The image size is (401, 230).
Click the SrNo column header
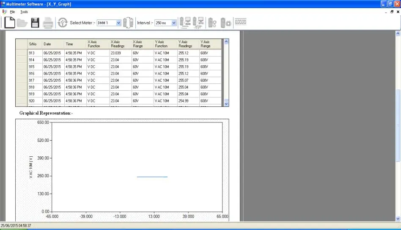click(34, 44)
